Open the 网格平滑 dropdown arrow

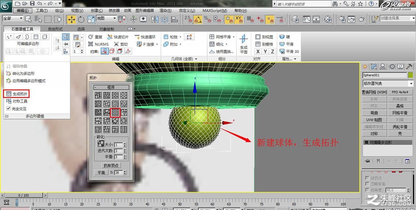tap(233, 37)
